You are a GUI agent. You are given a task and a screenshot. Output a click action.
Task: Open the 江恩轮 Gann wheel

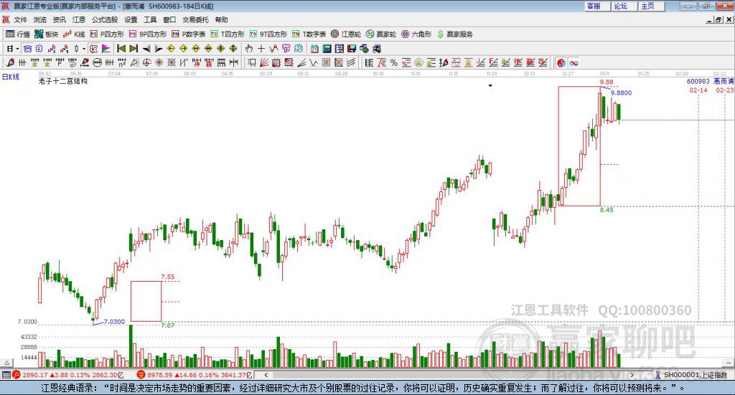coord(346,34)
